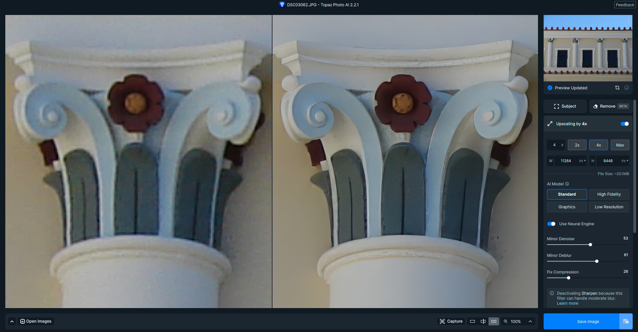The width and height of the screenshot is (638, 332).
Task: Click the zoom magnifier icon
Action: (x=506, y=321)
